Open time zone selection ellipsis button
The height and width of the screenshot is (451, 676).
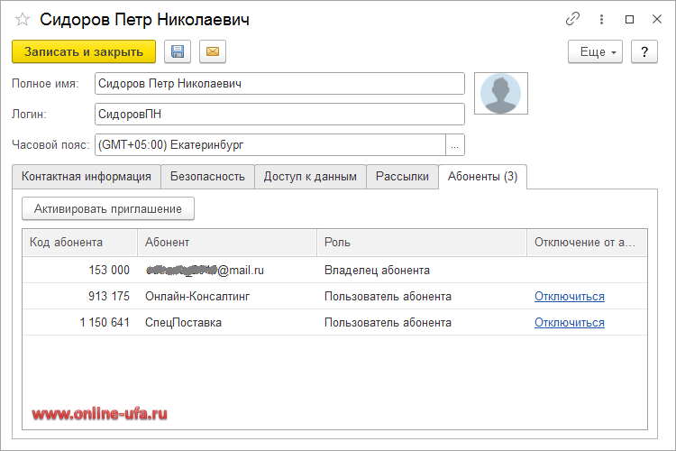455,144
